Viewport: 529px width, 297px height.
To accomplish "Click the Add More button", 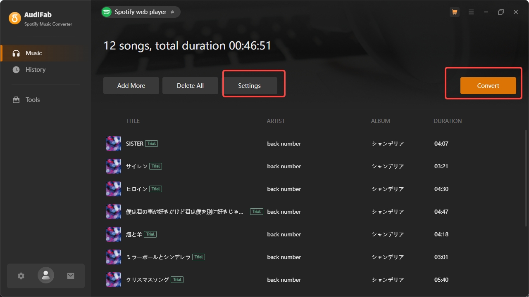I will (x=131, y=85).
